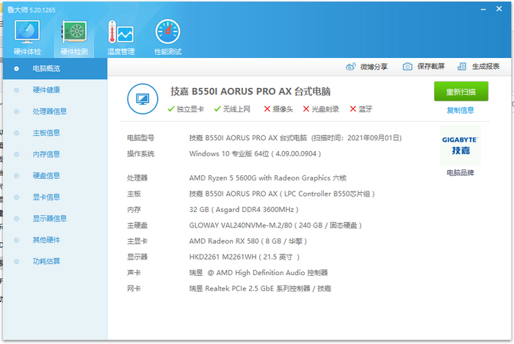Image resolution: width=514 pixels, height=344 pixels.
Task: Open 处理器信息 processor info section
Action: click(x=49, y=111)
